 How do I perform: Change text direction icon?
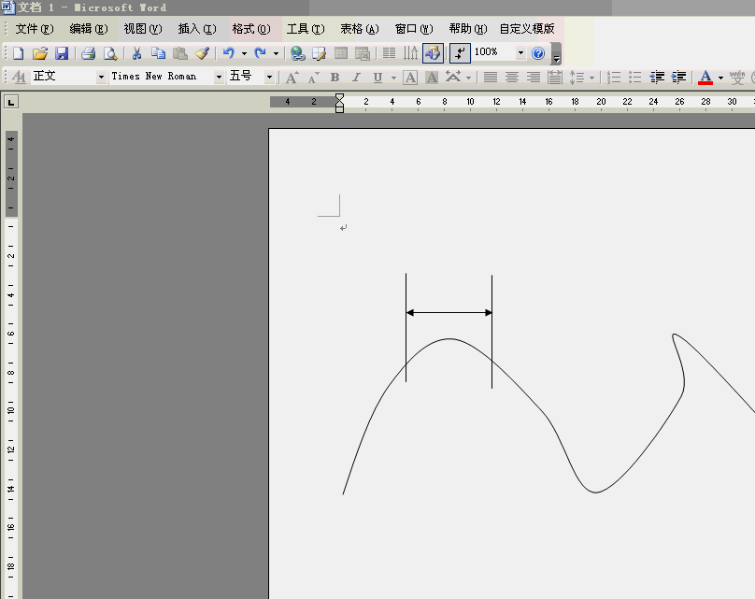tap(411, 53)
